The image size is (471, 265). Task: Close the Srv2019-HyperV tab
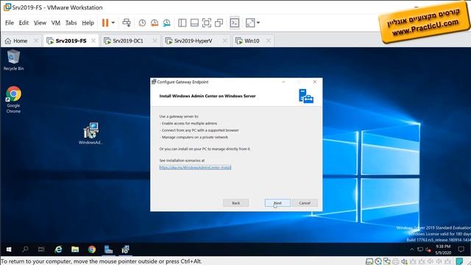click(224, 40)
